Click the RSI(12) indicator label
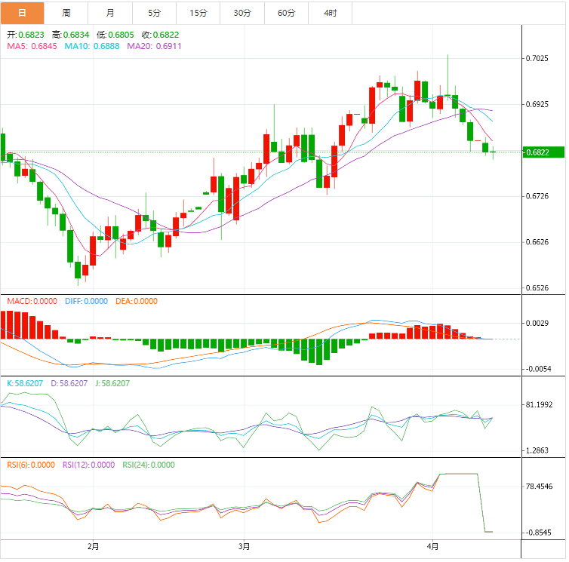569x562 pixels. coord(88,465)
